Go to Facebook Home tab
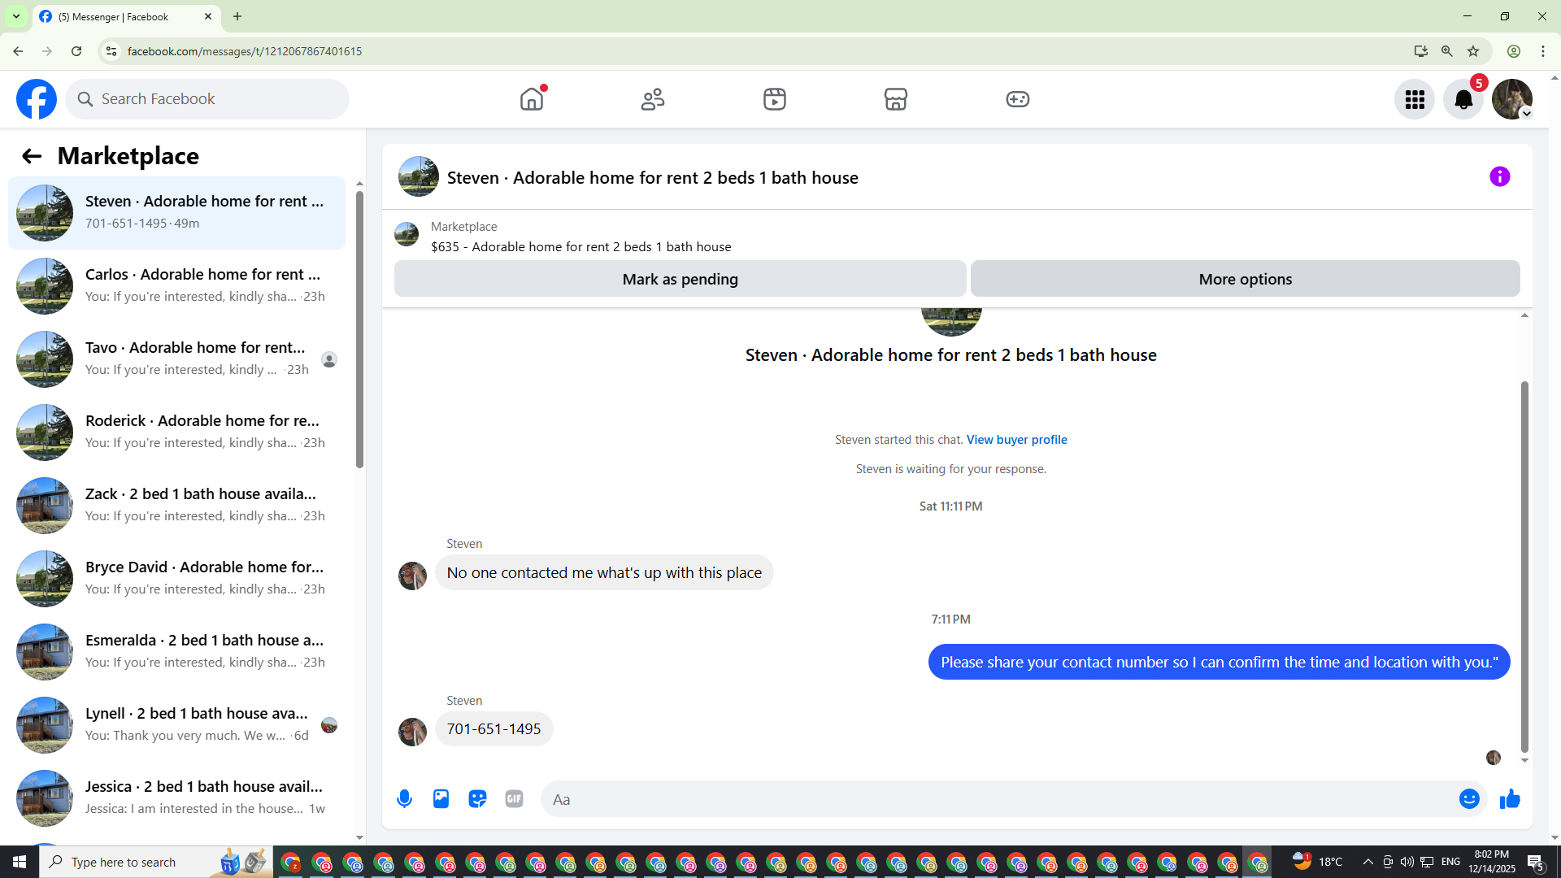The height and width of the screenshot is (878, 1561). (532, 99)
